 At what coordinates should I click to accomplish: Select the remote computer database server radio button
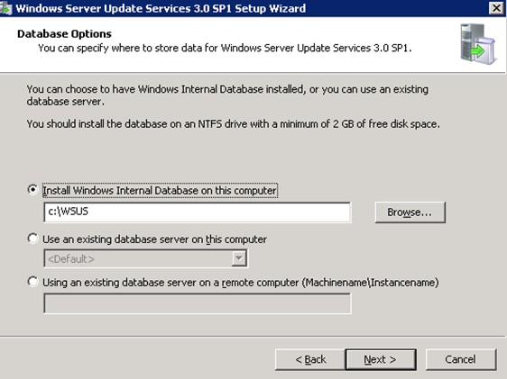click(32, 282)
